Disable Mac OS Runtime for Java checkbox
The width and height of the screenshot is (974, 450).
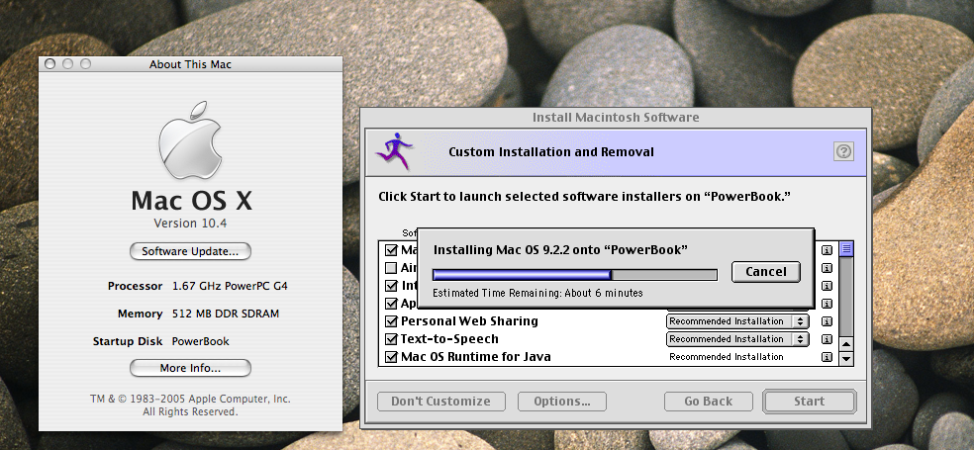click(x=390, y=357)
